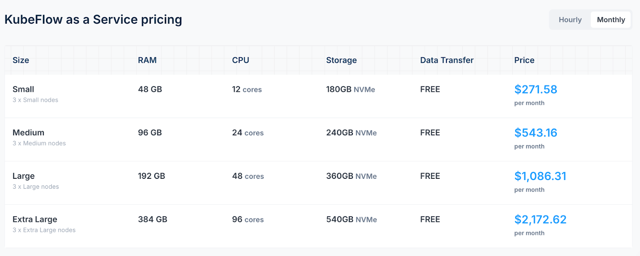This screenshot has height=256, width=640.
Task: Click the Size column header
Action: coord(21,60)
